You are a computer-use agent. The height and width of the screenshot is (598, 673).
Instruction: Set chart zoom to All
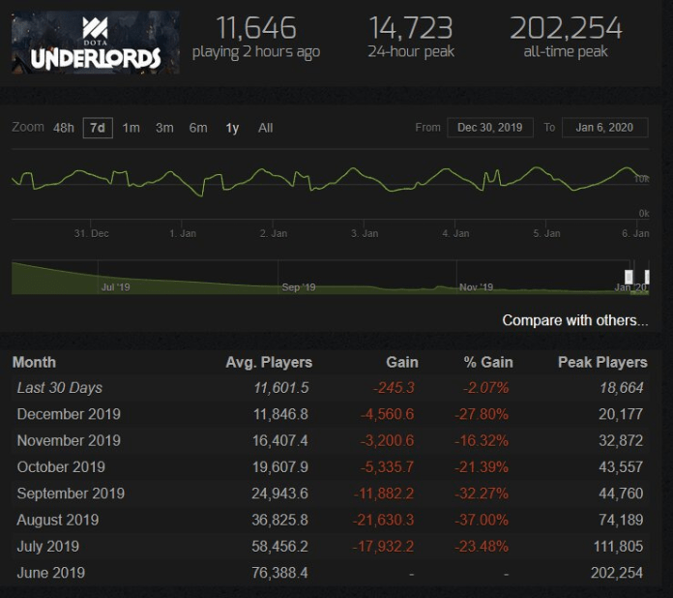coord(265,128)
